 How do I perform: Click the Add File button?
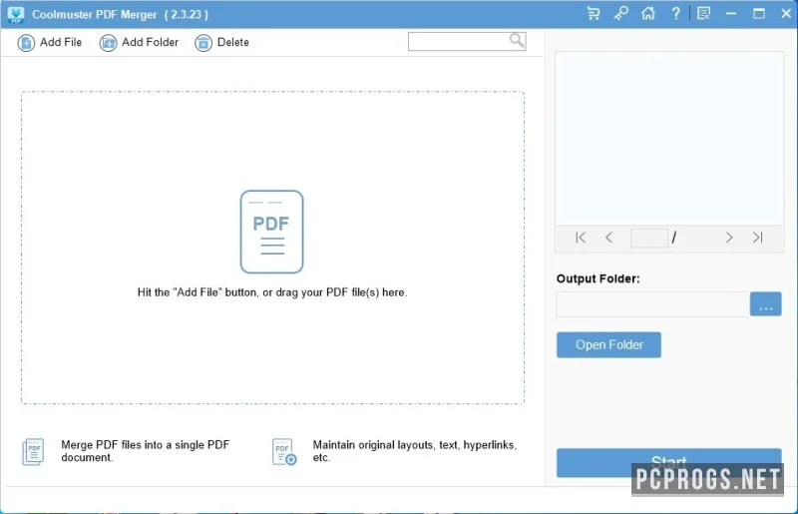pos(49,42)
